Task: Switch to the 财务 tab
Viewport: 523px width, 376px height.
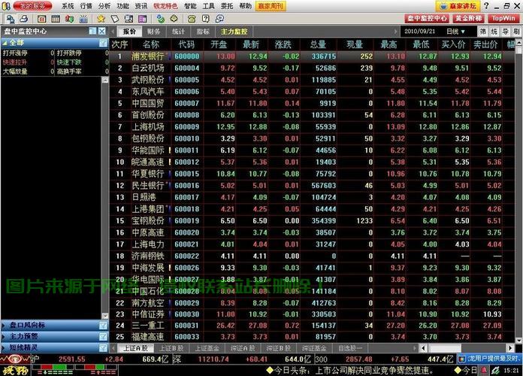Action: tap(153, 32)
